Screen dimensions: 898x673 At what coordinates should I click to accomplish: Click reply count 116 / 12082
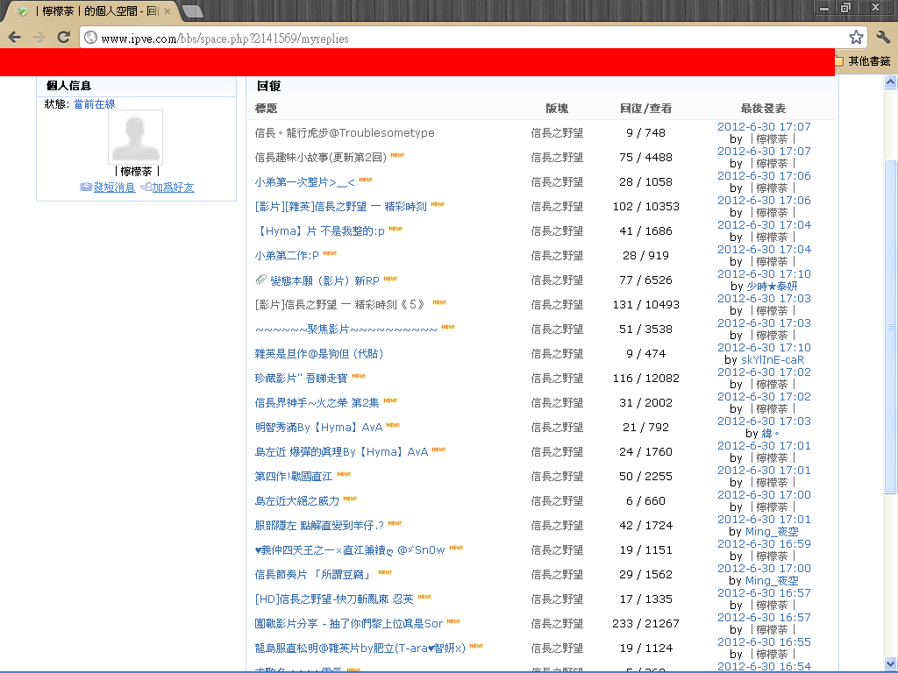tap(645, 379)
